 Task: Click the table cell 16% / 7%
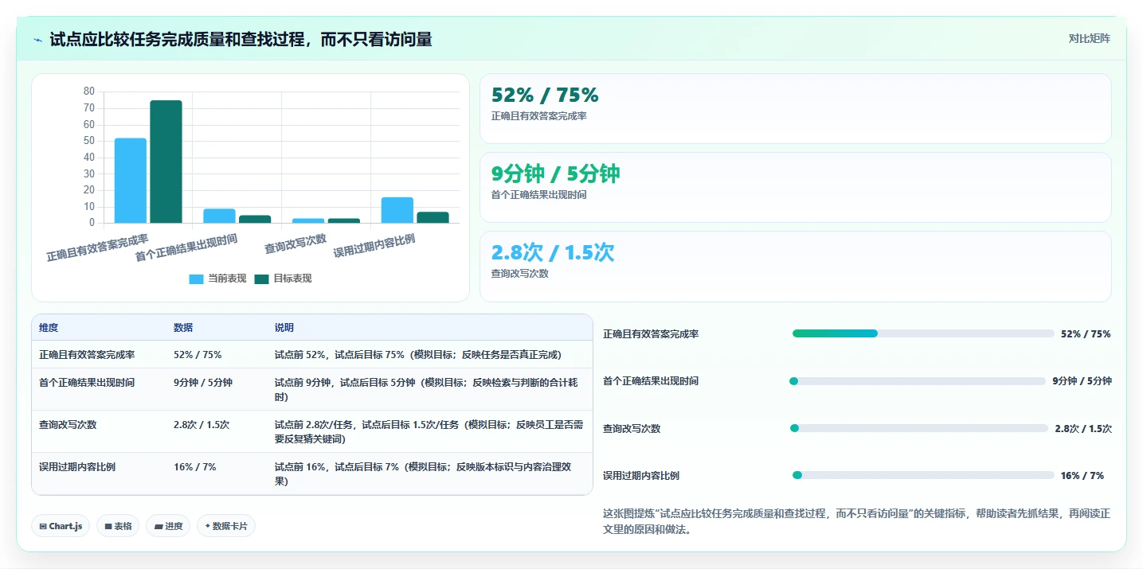click(195, 467)
